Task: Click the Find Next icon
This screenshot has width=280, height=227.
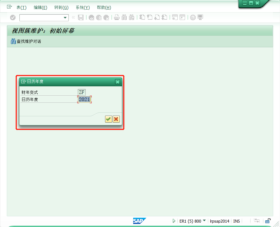Action: coord(131,17)
